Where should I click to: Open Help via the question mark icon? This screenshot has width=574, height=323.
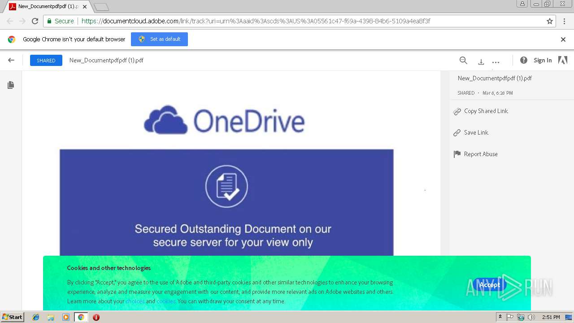[523, 60]
